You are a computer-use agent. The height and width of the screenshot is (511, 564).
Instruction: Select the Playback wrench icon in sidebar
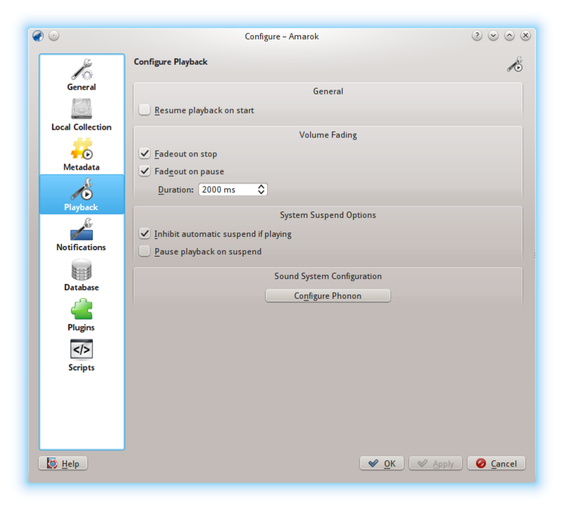(x=82, y=189)
